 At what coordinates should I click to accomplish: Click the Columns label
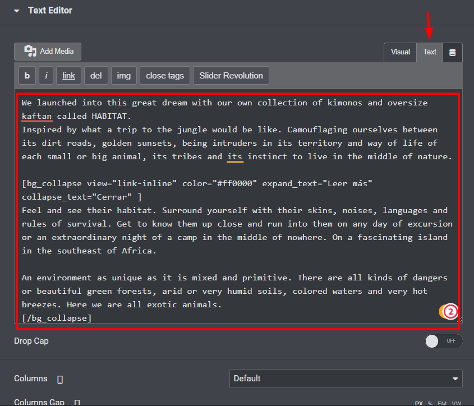coord(31,379)
